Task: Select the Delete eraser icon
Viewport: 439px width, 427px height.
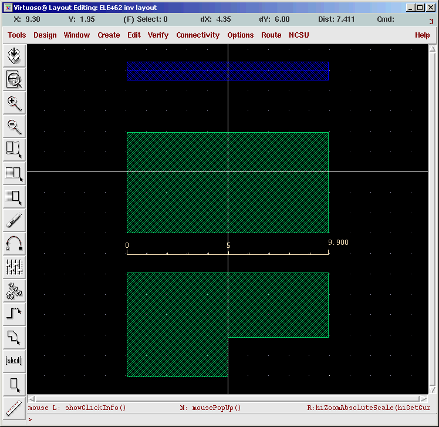Action: click(14, 220)
